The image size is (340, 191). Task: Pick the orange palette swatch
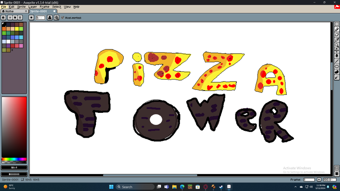click(x=4, y=29)
